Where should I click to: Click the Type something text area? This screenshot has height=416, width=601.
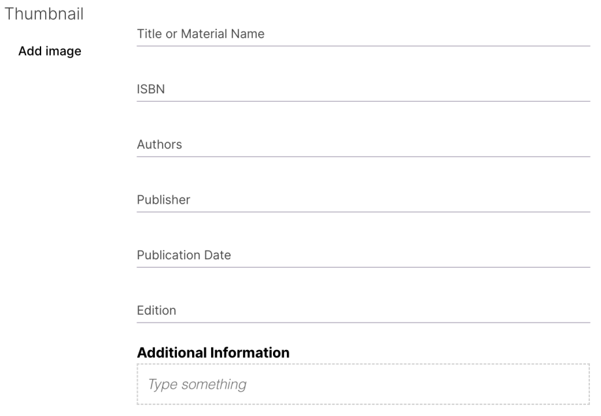363,385
